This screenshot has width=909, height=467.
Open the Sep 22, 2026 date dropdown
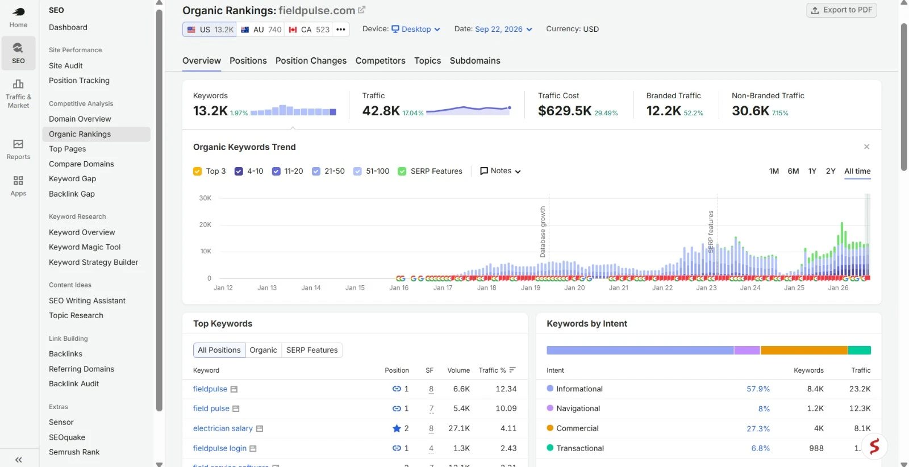pos(503,29)
